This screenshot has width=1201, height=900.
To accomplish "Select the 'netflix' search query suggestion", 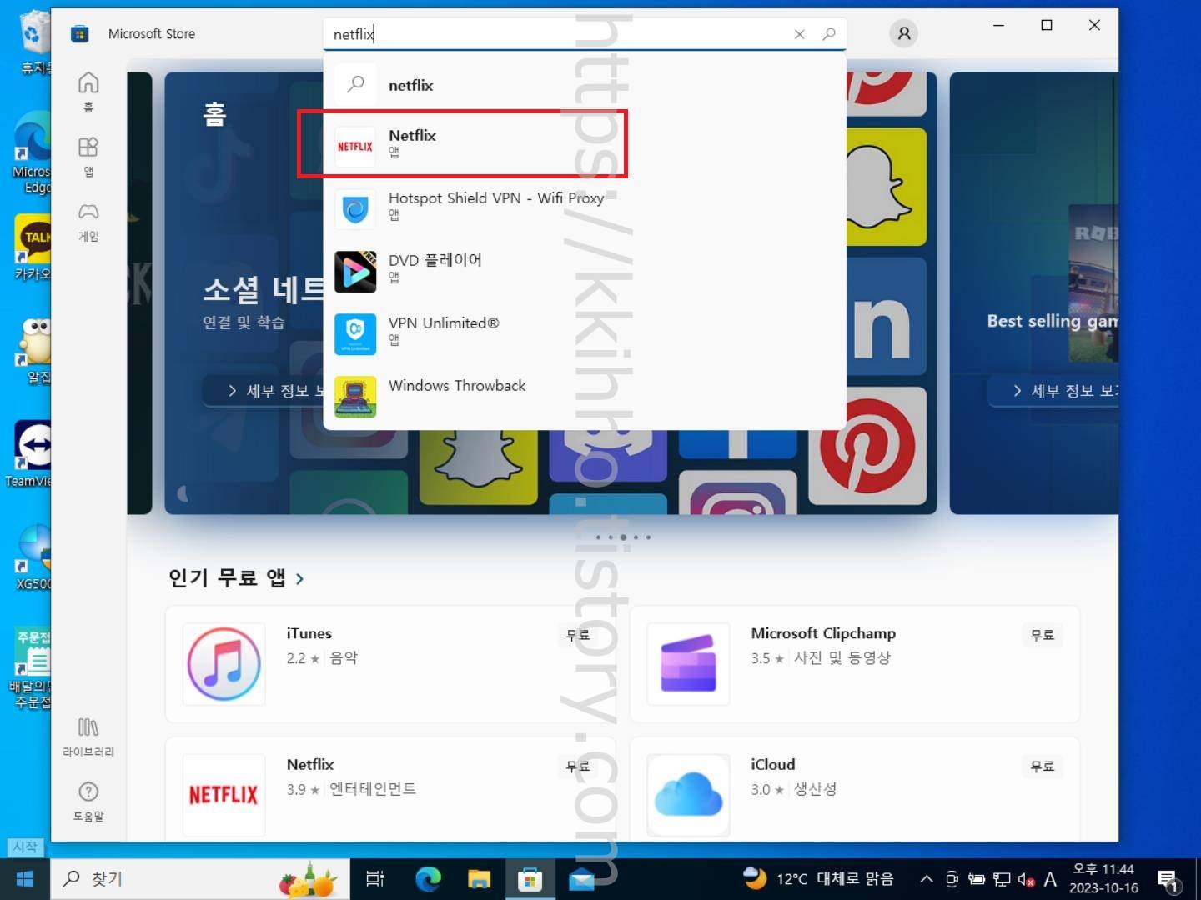I will (x=584, y=85).
